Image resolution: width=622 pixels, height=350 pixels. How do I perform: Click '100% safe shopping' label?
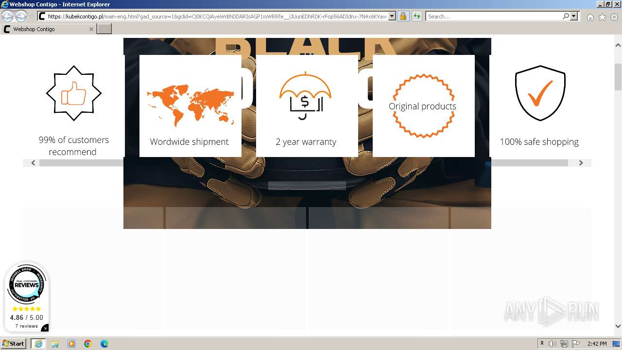pyautogui.click(x=539, y=142)
